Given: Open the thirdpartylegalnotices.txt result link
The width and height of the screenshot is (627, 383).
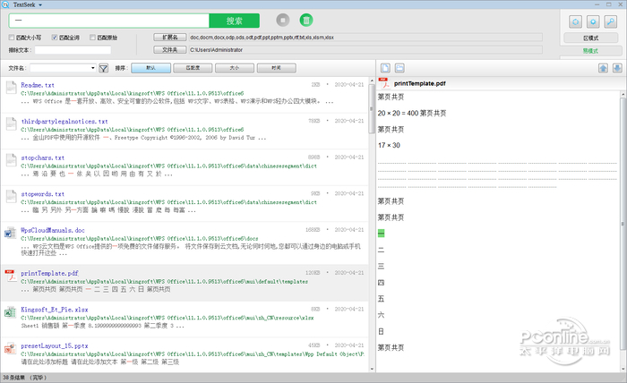Looking at the screenshot, I should click(x=64, y=122).
